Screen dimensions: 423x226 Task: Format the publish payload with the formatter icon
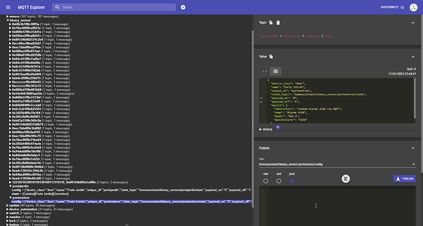pyautogui.click(x=346, y=179)
